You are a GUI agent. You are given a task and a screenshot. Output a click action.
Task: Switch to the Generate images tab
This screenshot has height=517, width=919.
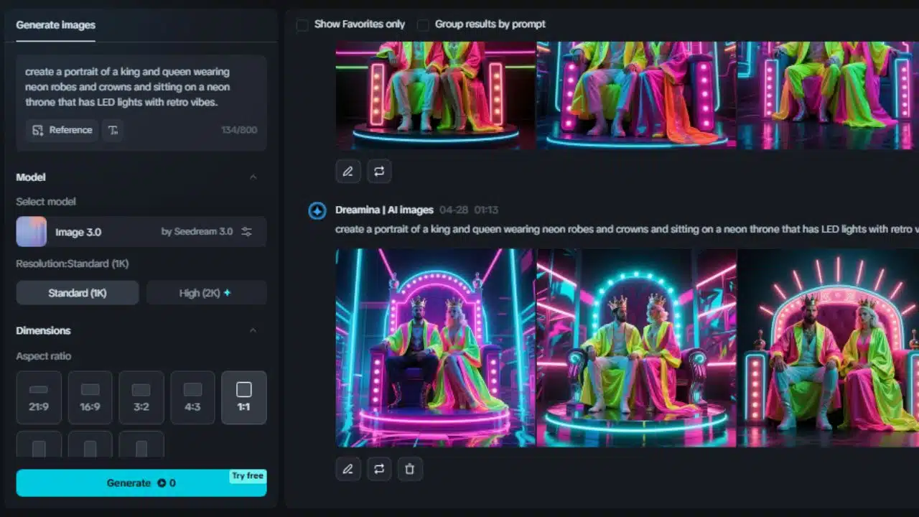click(x=55, y=24)
